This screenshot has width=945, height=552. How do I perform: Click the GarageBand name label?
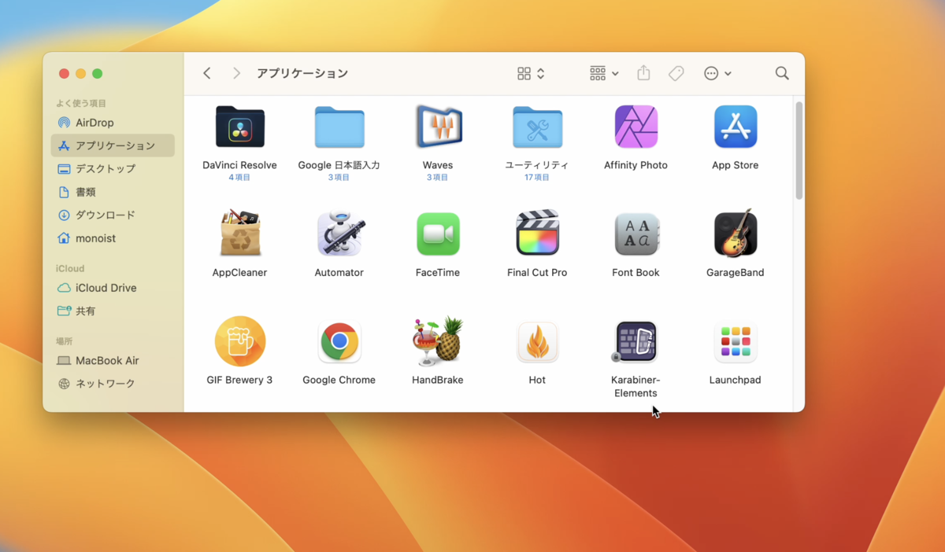pos(736,273)
